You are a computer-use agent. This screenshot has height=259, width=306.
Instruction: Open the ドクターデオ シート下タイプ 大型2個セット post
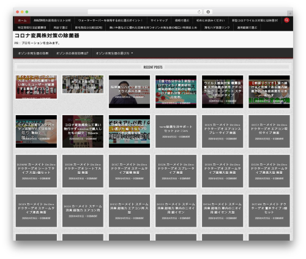[x=36, y=171]
